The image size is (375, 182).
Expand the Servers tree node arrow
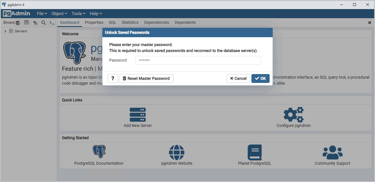(5, 31)
